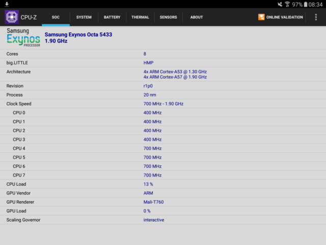
Task: Tap the Clock Speed label
Action: [19, 104]
